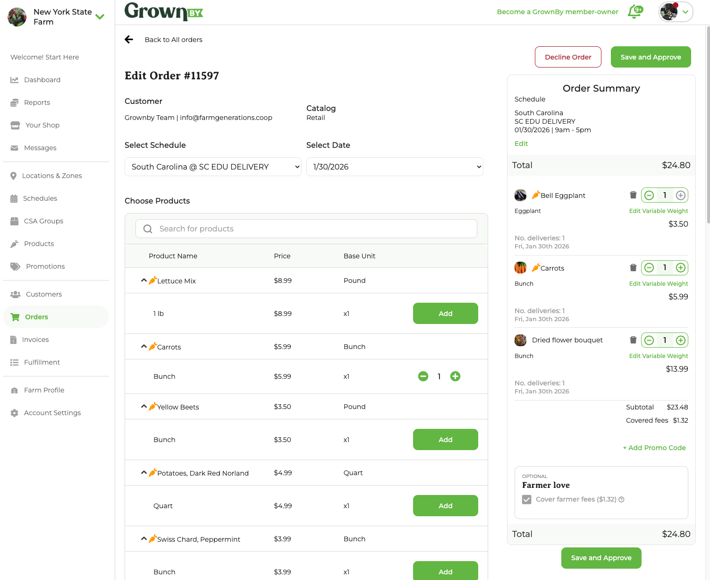Screen dimensions: 710x580
Task: Increase Bell Eggplant quantity in summary
Action: (x=680, y=195)
